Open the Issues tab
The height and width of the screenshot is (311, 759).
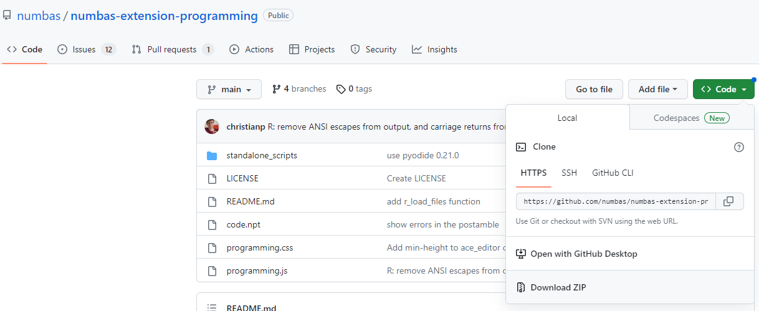87,49
